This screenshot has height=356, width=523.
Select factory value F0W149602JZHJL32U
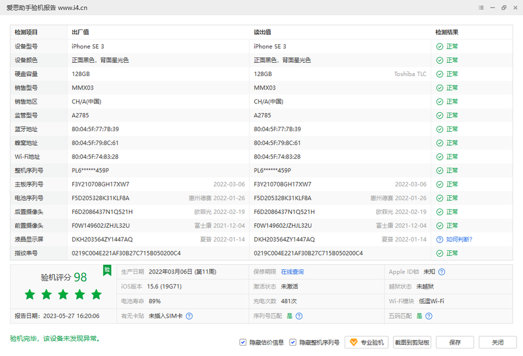coord(101,226)
